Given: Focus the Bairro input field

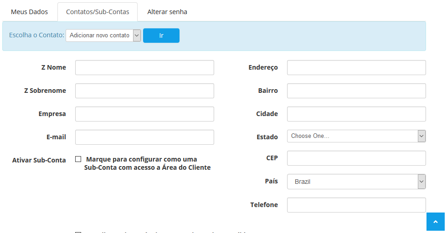Looking at the screenshot, I should click(x=356, y=91).
